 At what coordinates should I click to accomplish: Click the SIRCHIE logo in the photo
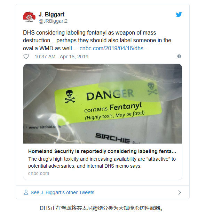point(113,138)
